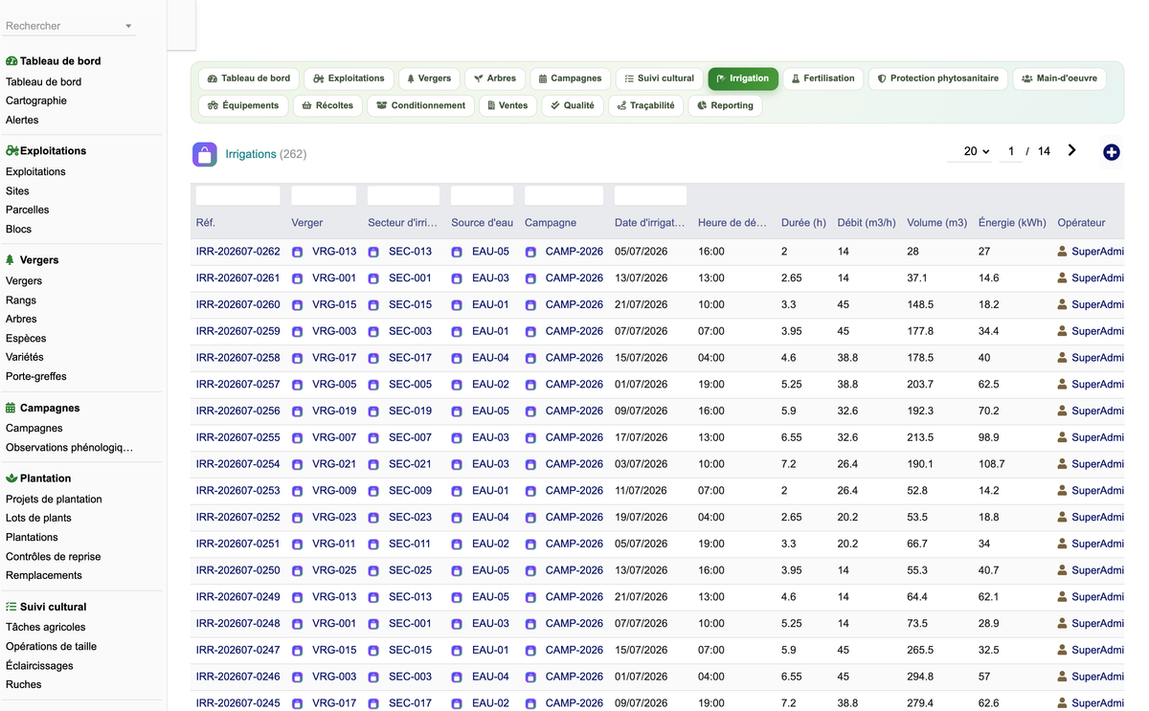1149x711 pixels.
Task: Click the Irrigations lock module icon
Action: [x=205, y=154]
